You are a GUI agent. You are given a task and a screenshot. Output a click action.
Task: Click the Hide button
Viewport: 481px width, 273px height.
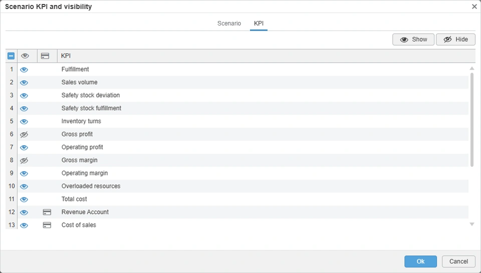pos(455,39)
